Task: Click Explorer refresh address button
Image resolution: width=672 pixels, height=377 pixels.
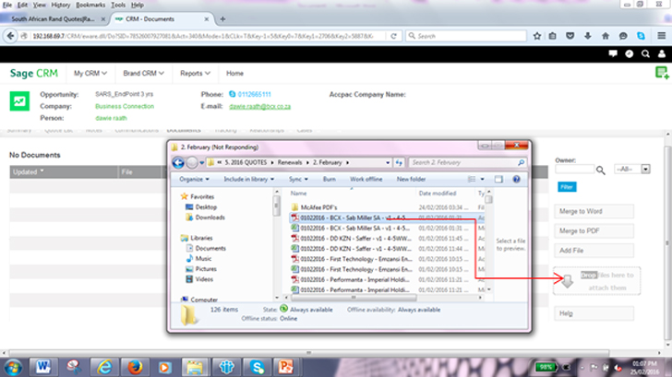Action: (399, 162)
